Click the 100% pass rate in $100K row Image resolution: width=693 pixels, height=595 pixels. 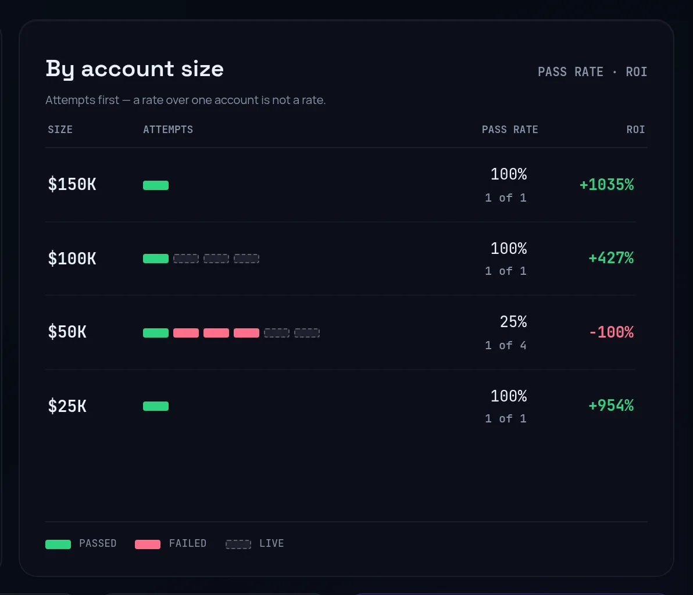tap(509, 248)
